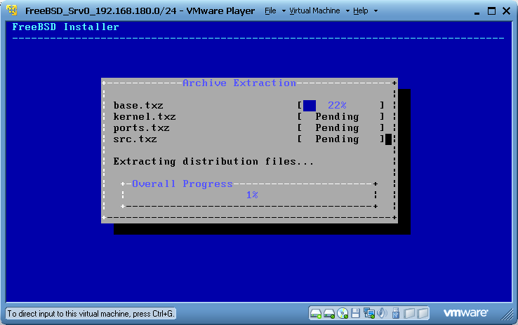Click the window resize grip corner

(507, 314)
